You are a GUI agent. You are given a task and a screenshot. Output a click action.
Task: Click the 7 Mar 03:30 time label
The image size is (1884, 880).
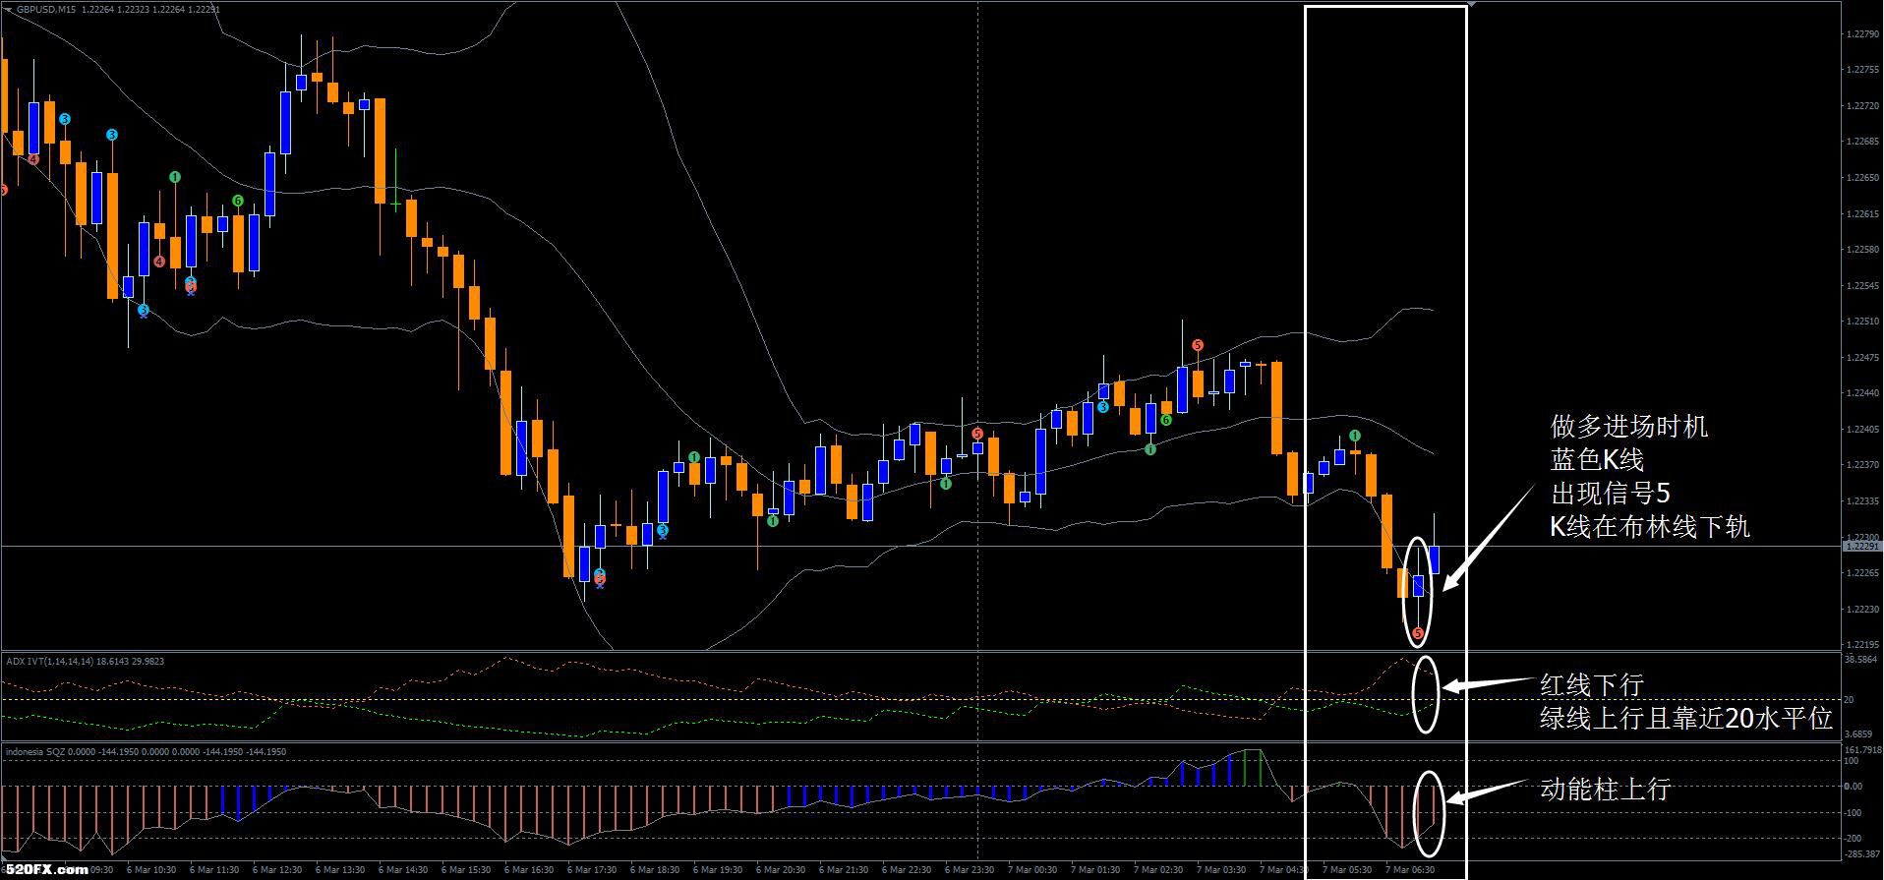pos(1221,870)
